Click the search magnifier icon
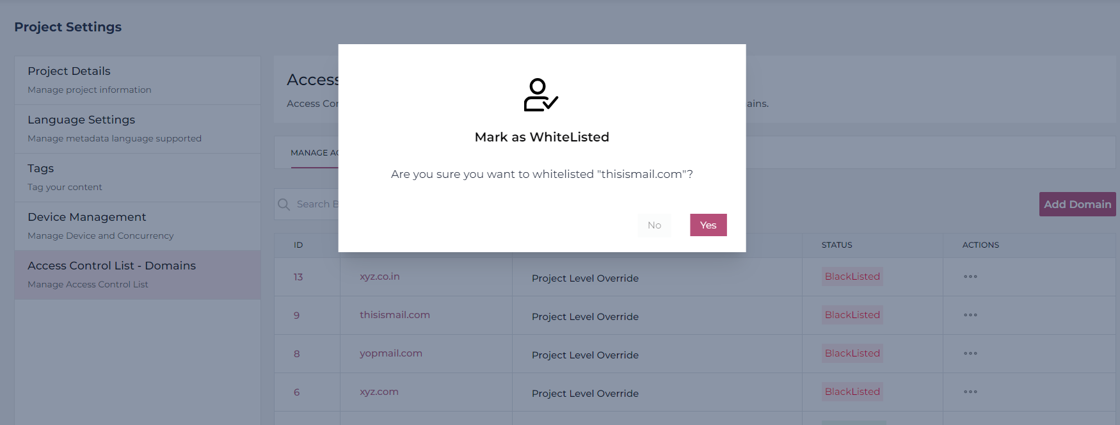This screenshot has width=1120, height=425. click(284, 204)
